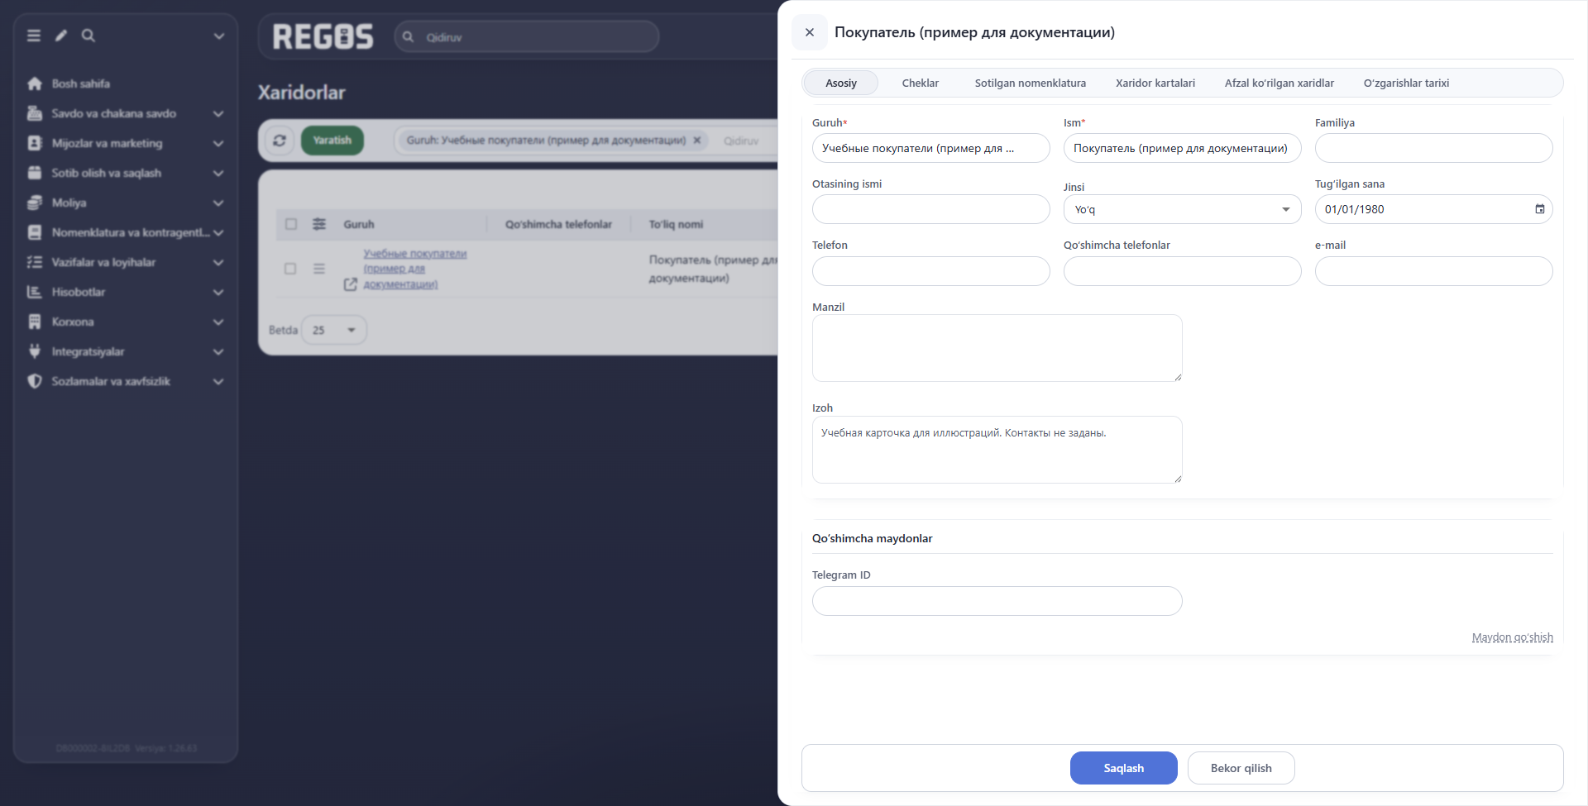Click the sidebar search magnifier icon
The width and height of the screenshot is (1588, 806).
pyautogui.click(x=88, y=36)
